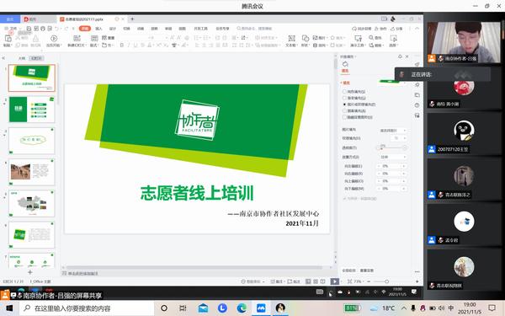Screen dimensions: 505x316
Task: Open the picture fill source dropdown
Action: coord(392,131)
